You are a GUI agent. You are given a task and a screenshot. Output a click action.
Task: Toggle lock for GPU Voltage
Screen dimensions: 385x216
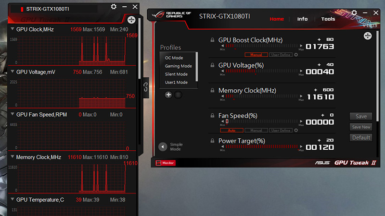click(212, 65)
